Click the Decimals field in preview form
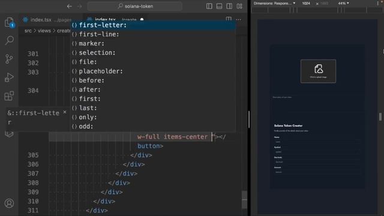 click(x=317, y=162)
